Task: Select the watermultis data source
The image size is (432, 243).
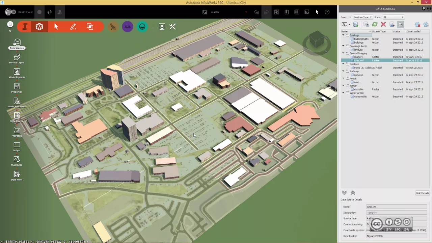Action: 385,97
